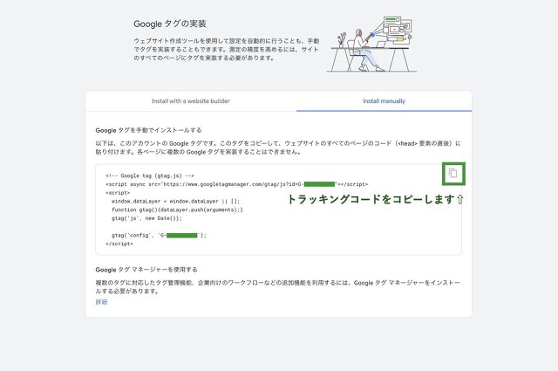
Task: Select the Install manually tab
Action: [x=384, y=101]
